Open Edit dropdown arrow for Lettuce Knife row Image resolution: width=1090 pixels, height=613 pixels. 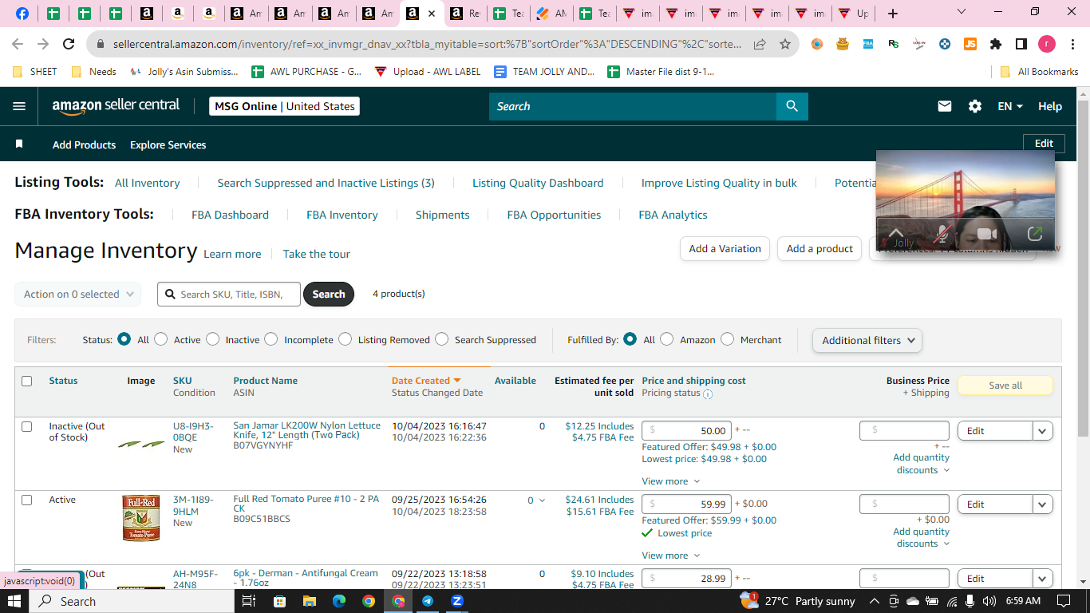tap(1043, 431)
